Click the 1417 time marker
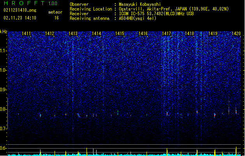245x156 pixels. 166,34
